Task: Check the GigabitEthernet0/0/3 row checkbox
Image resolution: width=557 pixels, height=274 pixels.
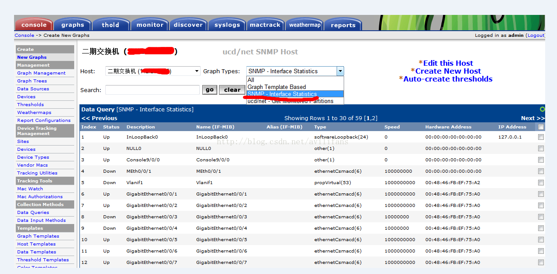Action: (541, 217)
